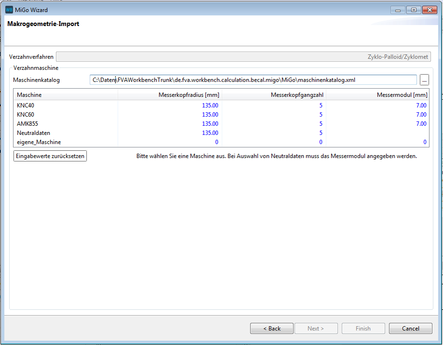Click Messermodul cell of Neutraldaten row

pos(377,133)
